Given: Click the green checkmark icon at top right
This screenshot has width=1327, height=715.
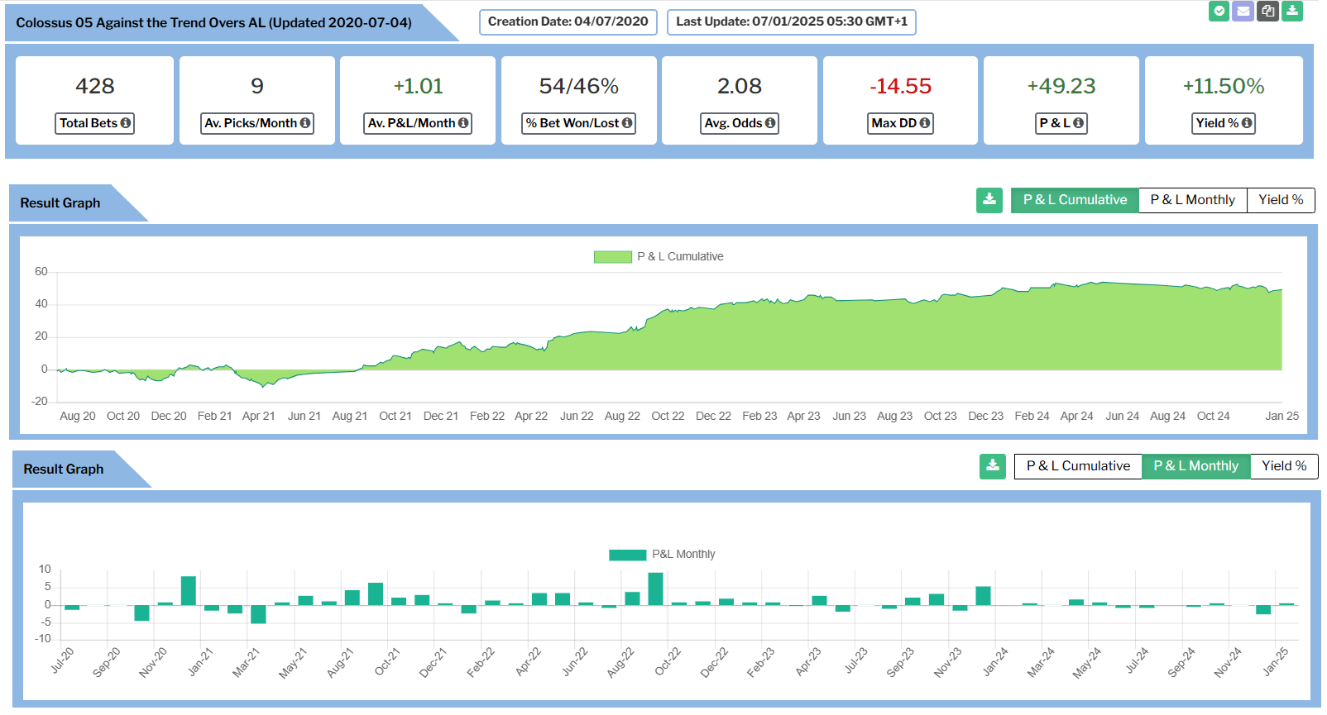Looking at the screenshot, I should (x=1219, y=12).
